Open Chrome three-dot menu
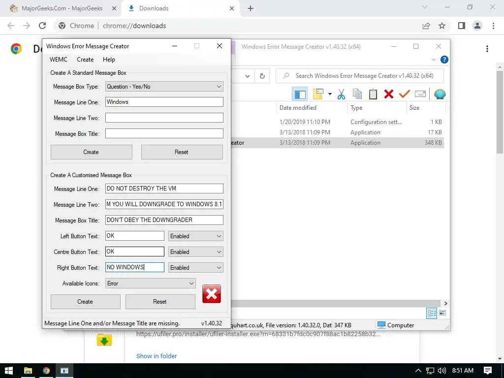 point(493,26)
